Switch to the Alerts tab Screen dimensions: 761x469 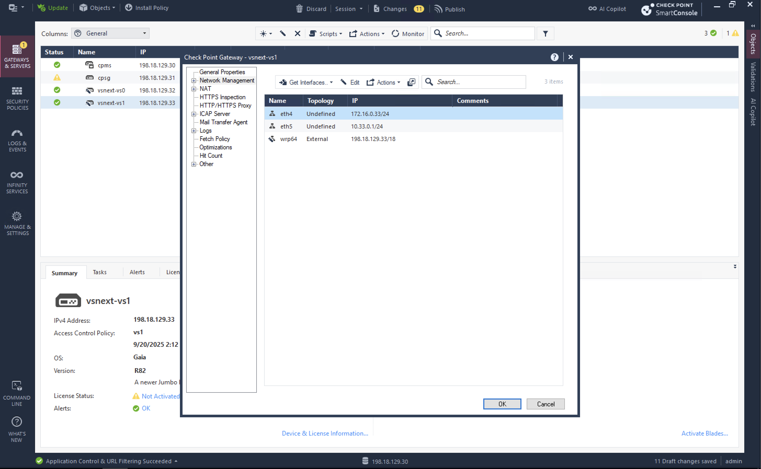coord(137,272)
